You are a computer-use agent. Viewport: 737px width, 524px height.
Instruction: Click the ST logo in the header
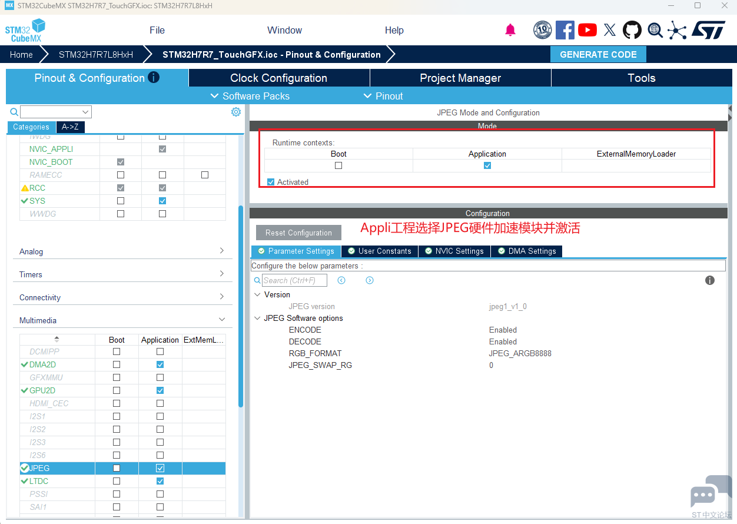(x=709, y=30)
